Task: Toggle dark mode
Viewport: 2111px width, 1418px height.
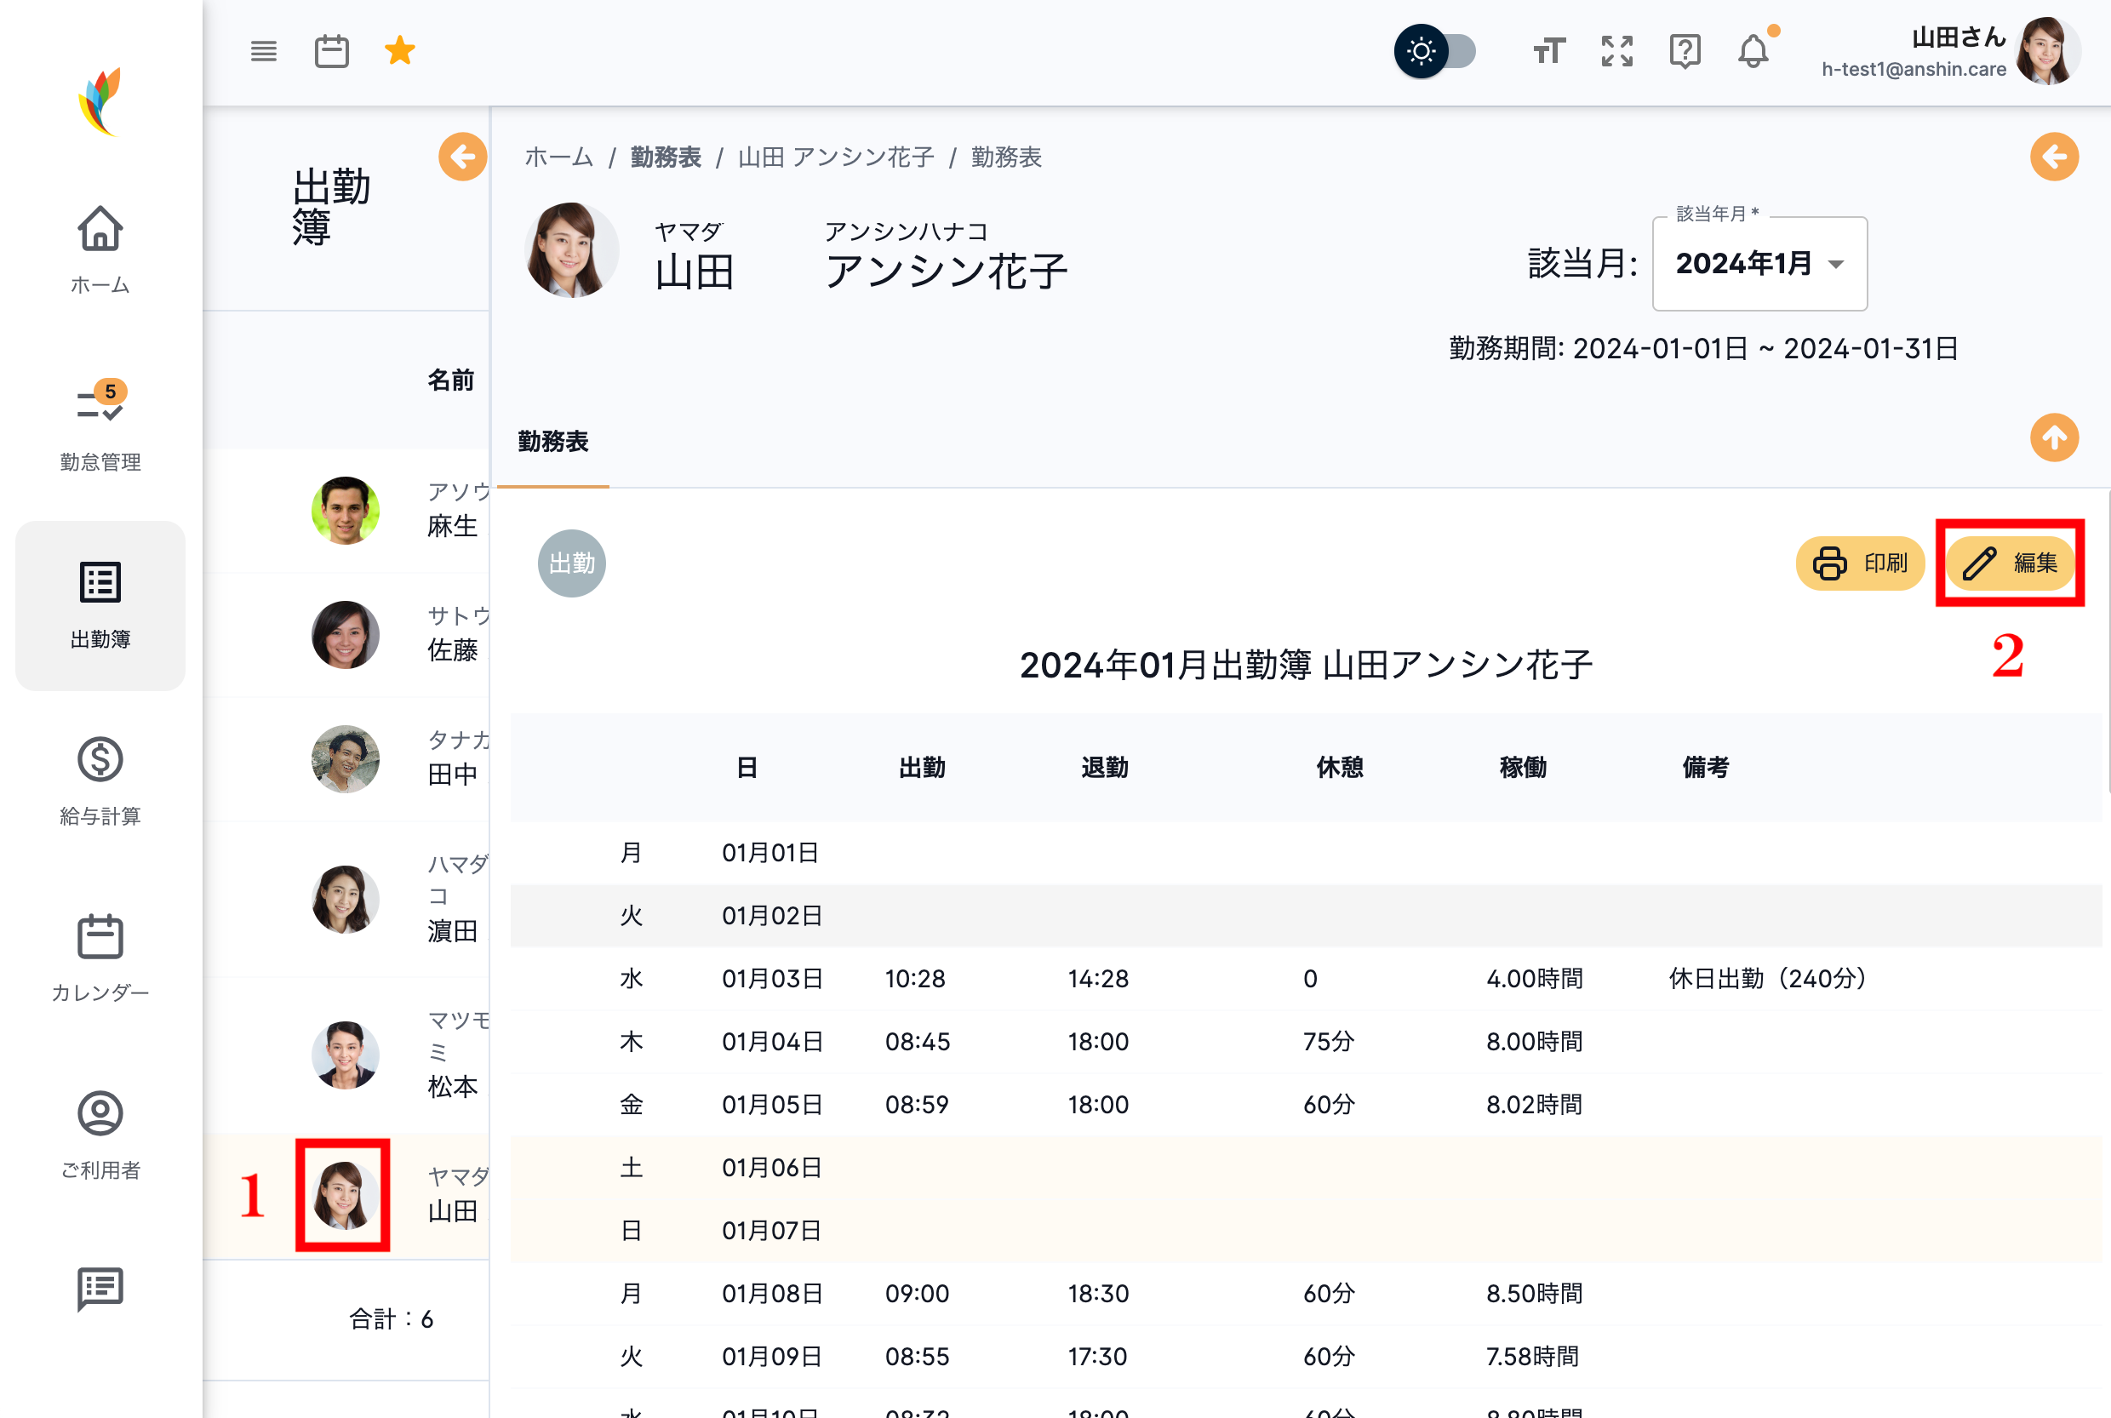Action: (x=1436, y=52)
